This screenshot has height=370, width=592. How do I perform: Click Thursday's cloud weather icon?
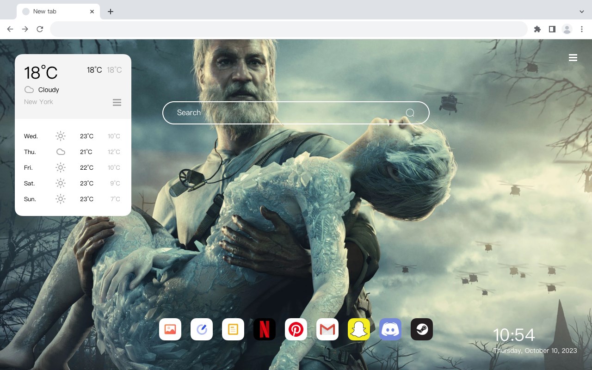(61, 152)
